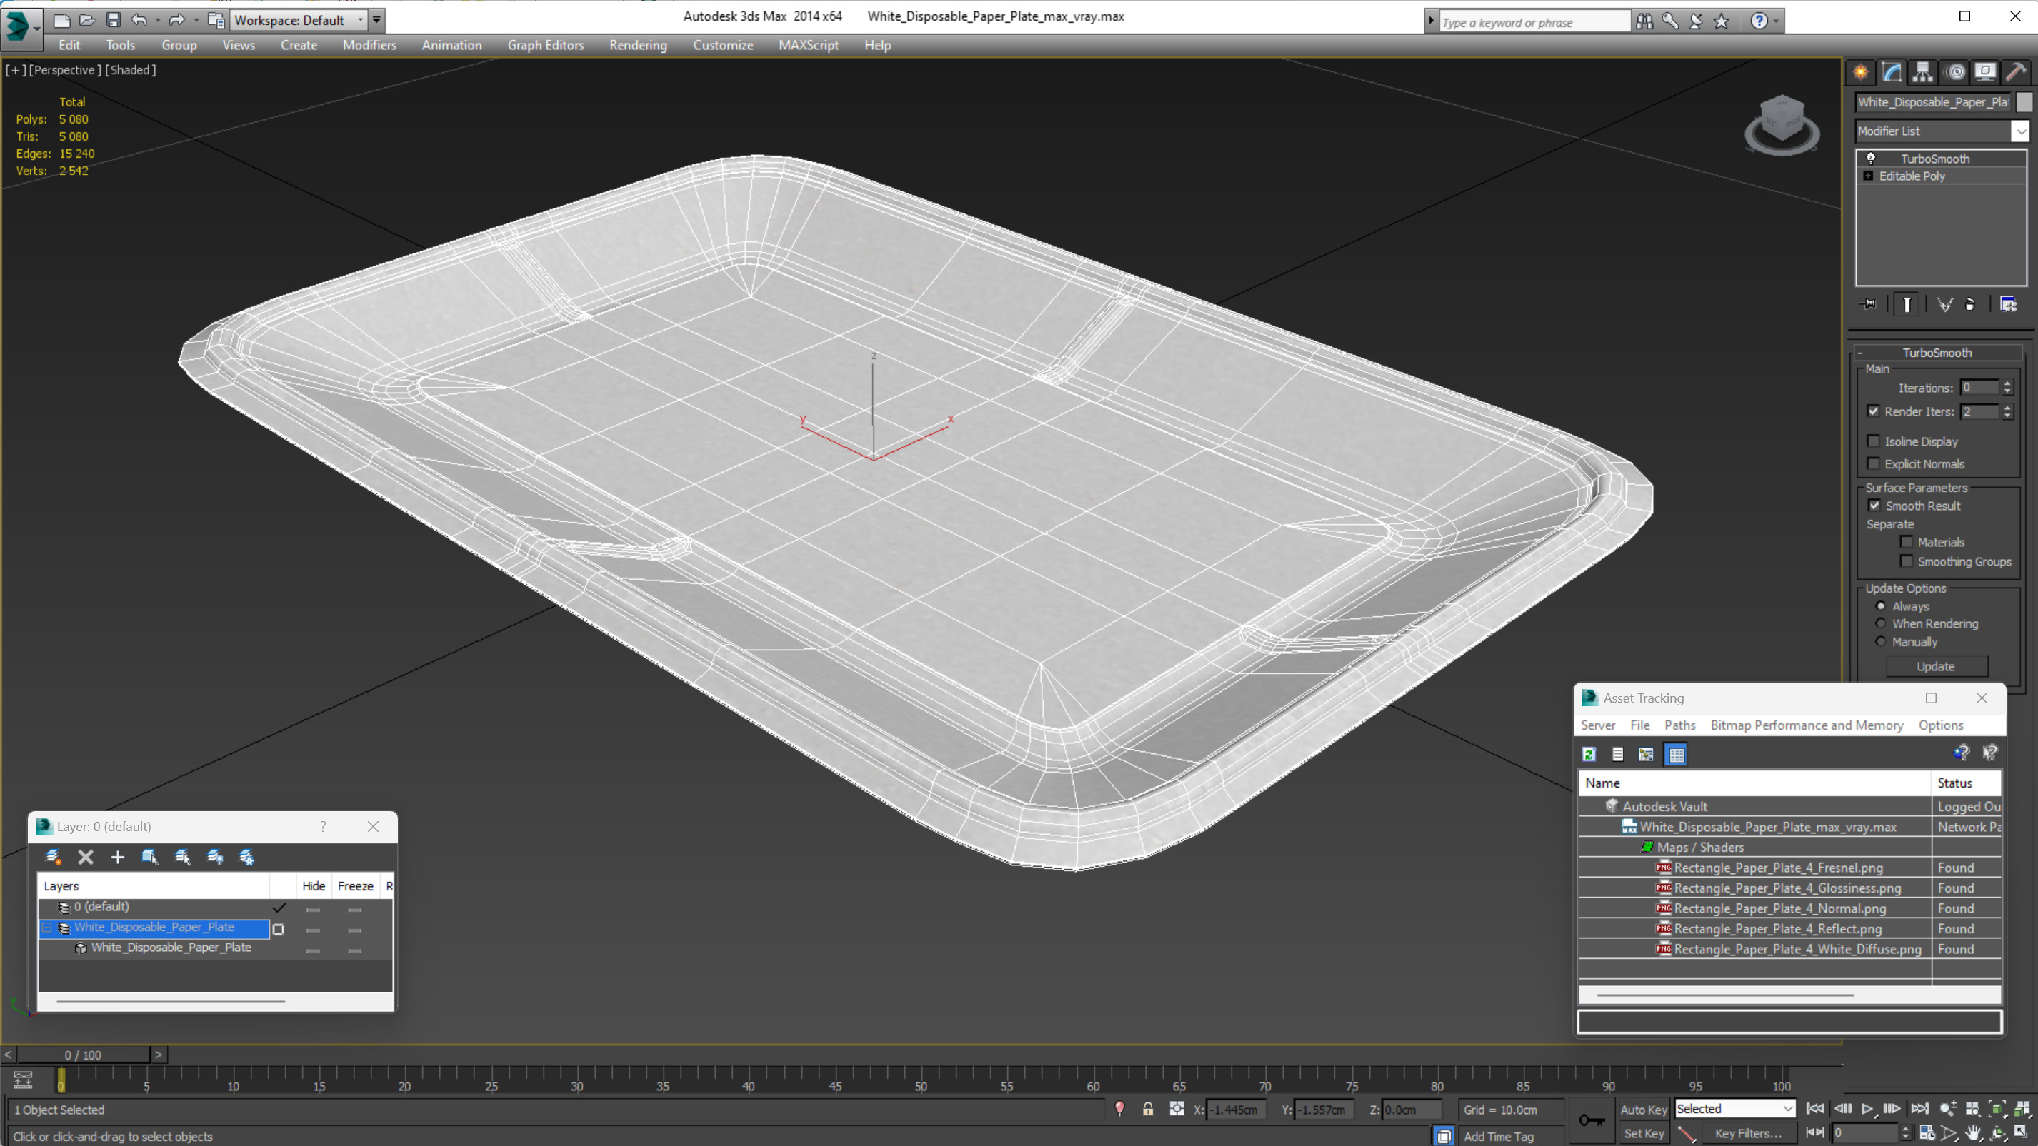Viewport: 2038px width, 1146px height.
Task: Open the Graph Editors menu
Action: point(545,45)
